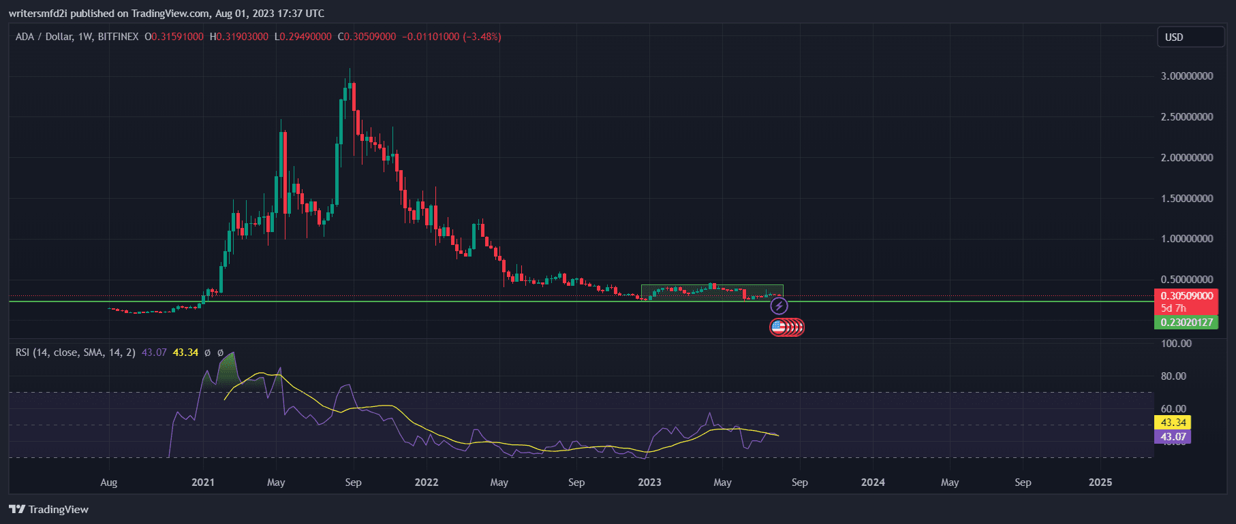The height and width of the screenshot is (524, 1236).
Task: Click the 2025 label on time axis
Action: coord(1100,482)
